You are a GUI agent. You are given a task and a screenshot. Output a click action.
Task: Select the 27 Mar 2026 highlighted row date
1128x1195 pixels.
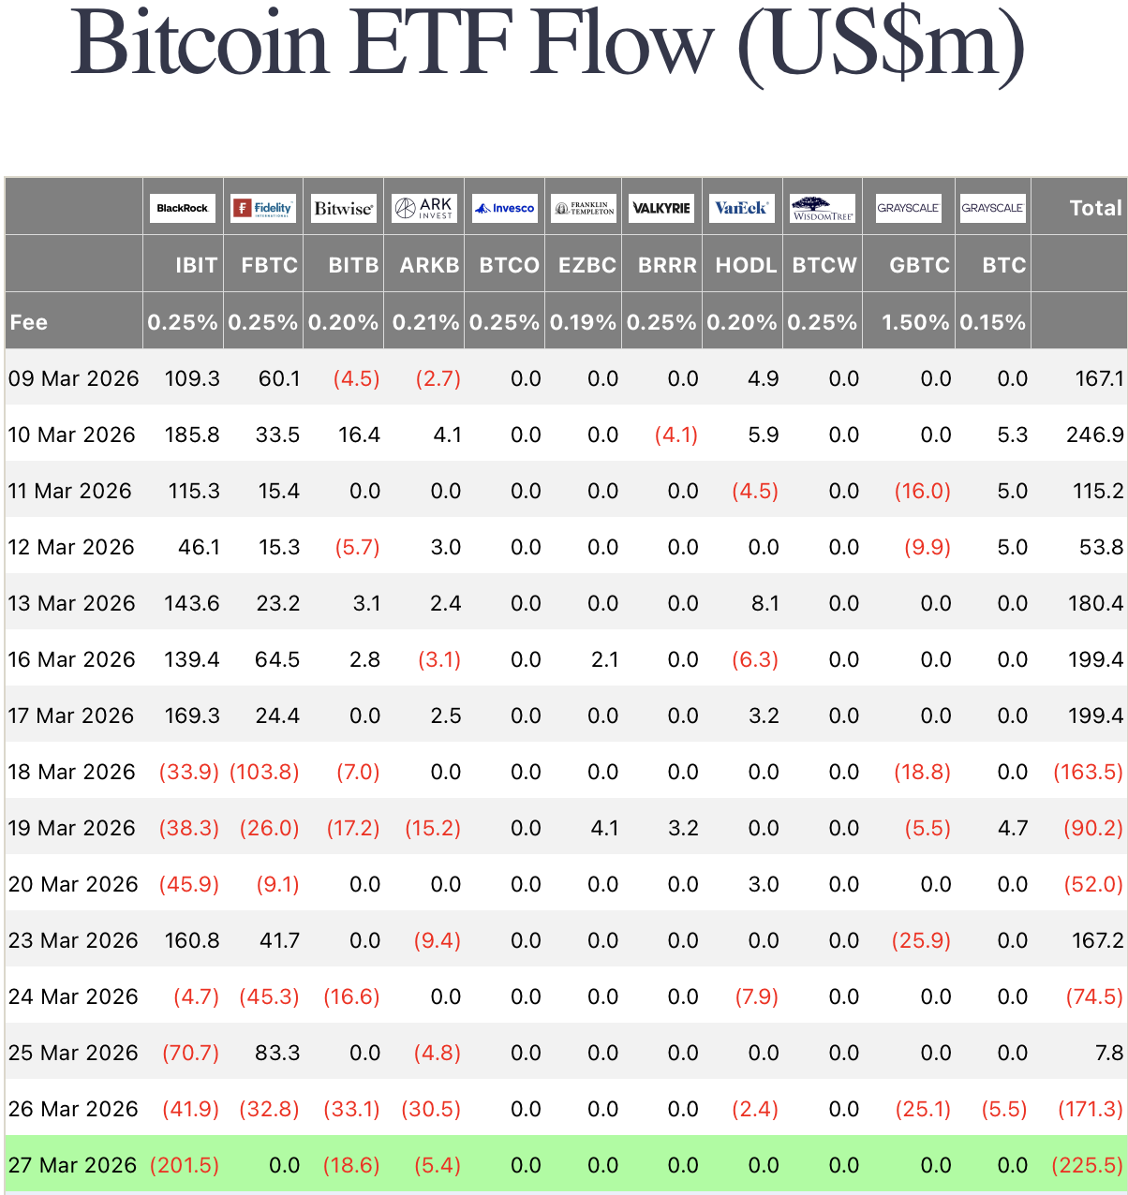click(x=73, y=1165)
